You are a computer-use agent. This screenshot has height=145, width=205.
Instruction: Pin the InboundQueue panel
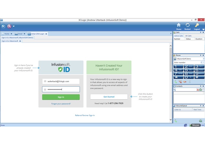[201, 106]
